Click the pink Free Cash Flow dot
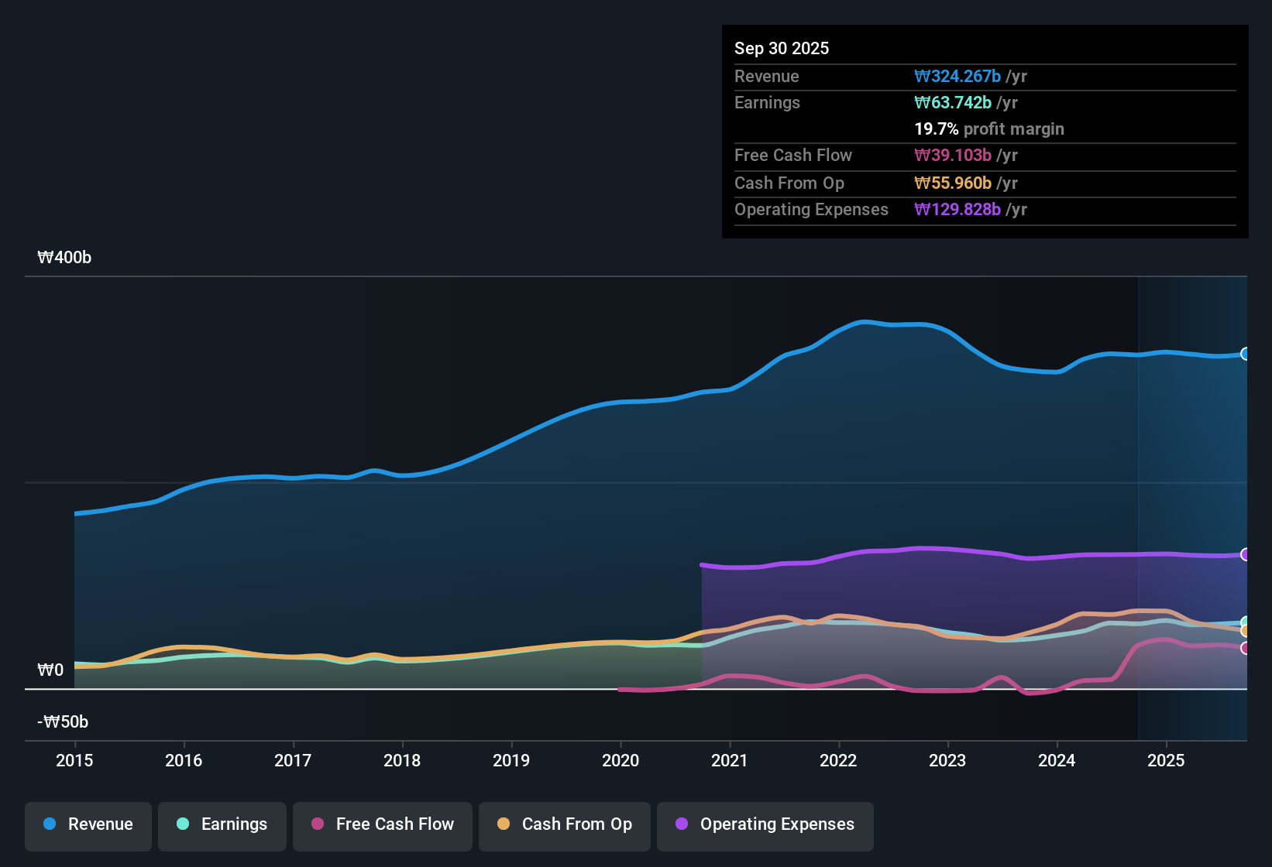Viewport: 1272px width, 867px height. (x=317, y=824)
